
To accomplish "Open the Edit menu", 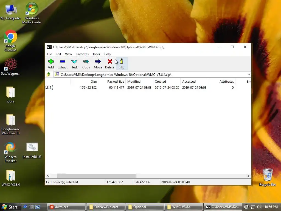I will pos(58,54).
